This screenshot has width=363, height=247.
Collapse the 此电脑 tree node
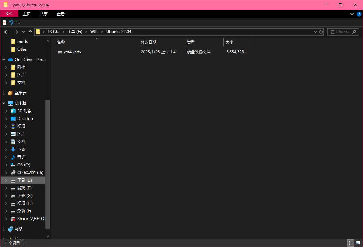[x=4, y=103]
